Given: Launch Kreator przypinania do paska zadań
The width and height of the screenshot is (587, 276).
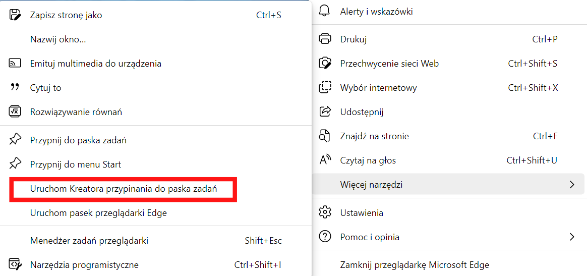Looking at the screenshot, I should pyautogui.click(x=124, y=189).
